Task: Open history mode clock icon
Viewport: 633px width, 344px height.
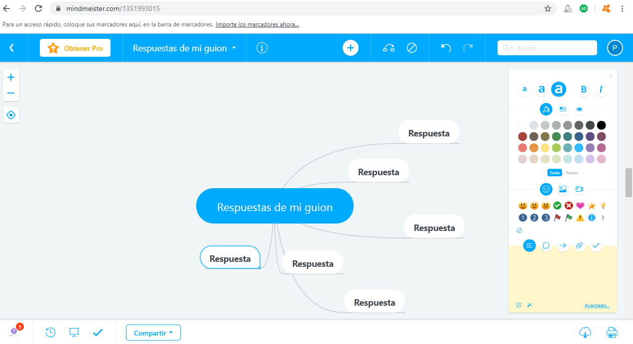Action: click(x=50, y=332)
